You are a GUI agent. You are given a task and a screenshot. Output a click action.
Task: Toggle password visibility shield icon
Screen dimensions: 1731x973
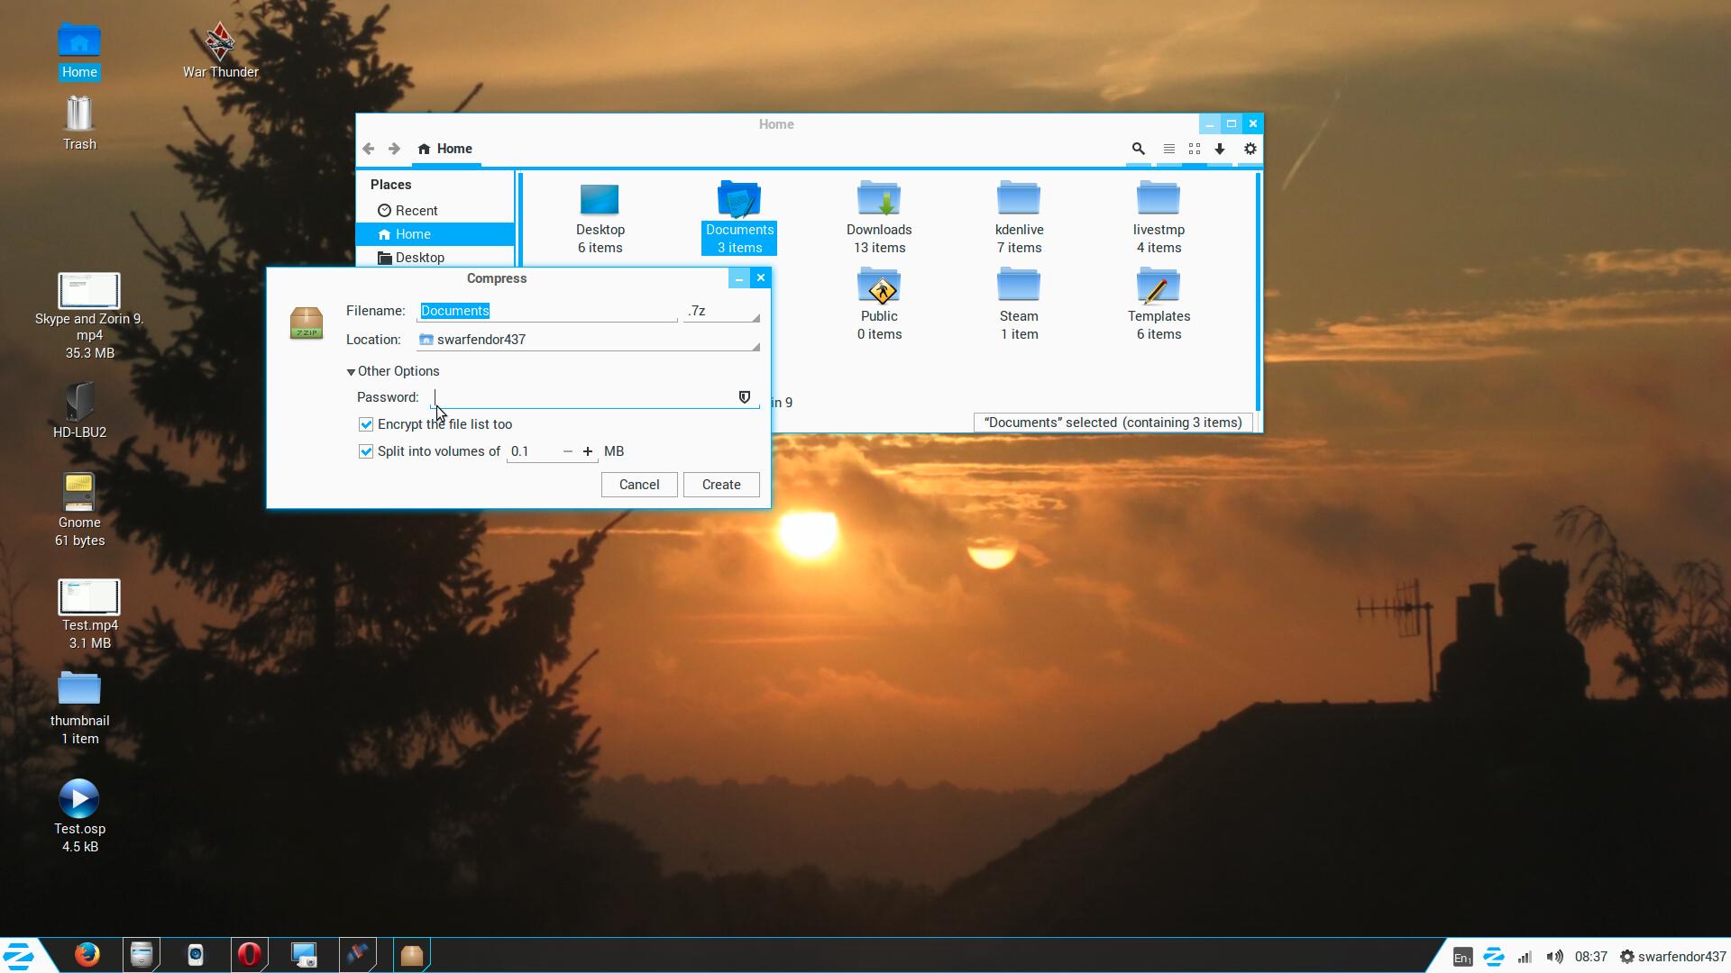[745, 397]
